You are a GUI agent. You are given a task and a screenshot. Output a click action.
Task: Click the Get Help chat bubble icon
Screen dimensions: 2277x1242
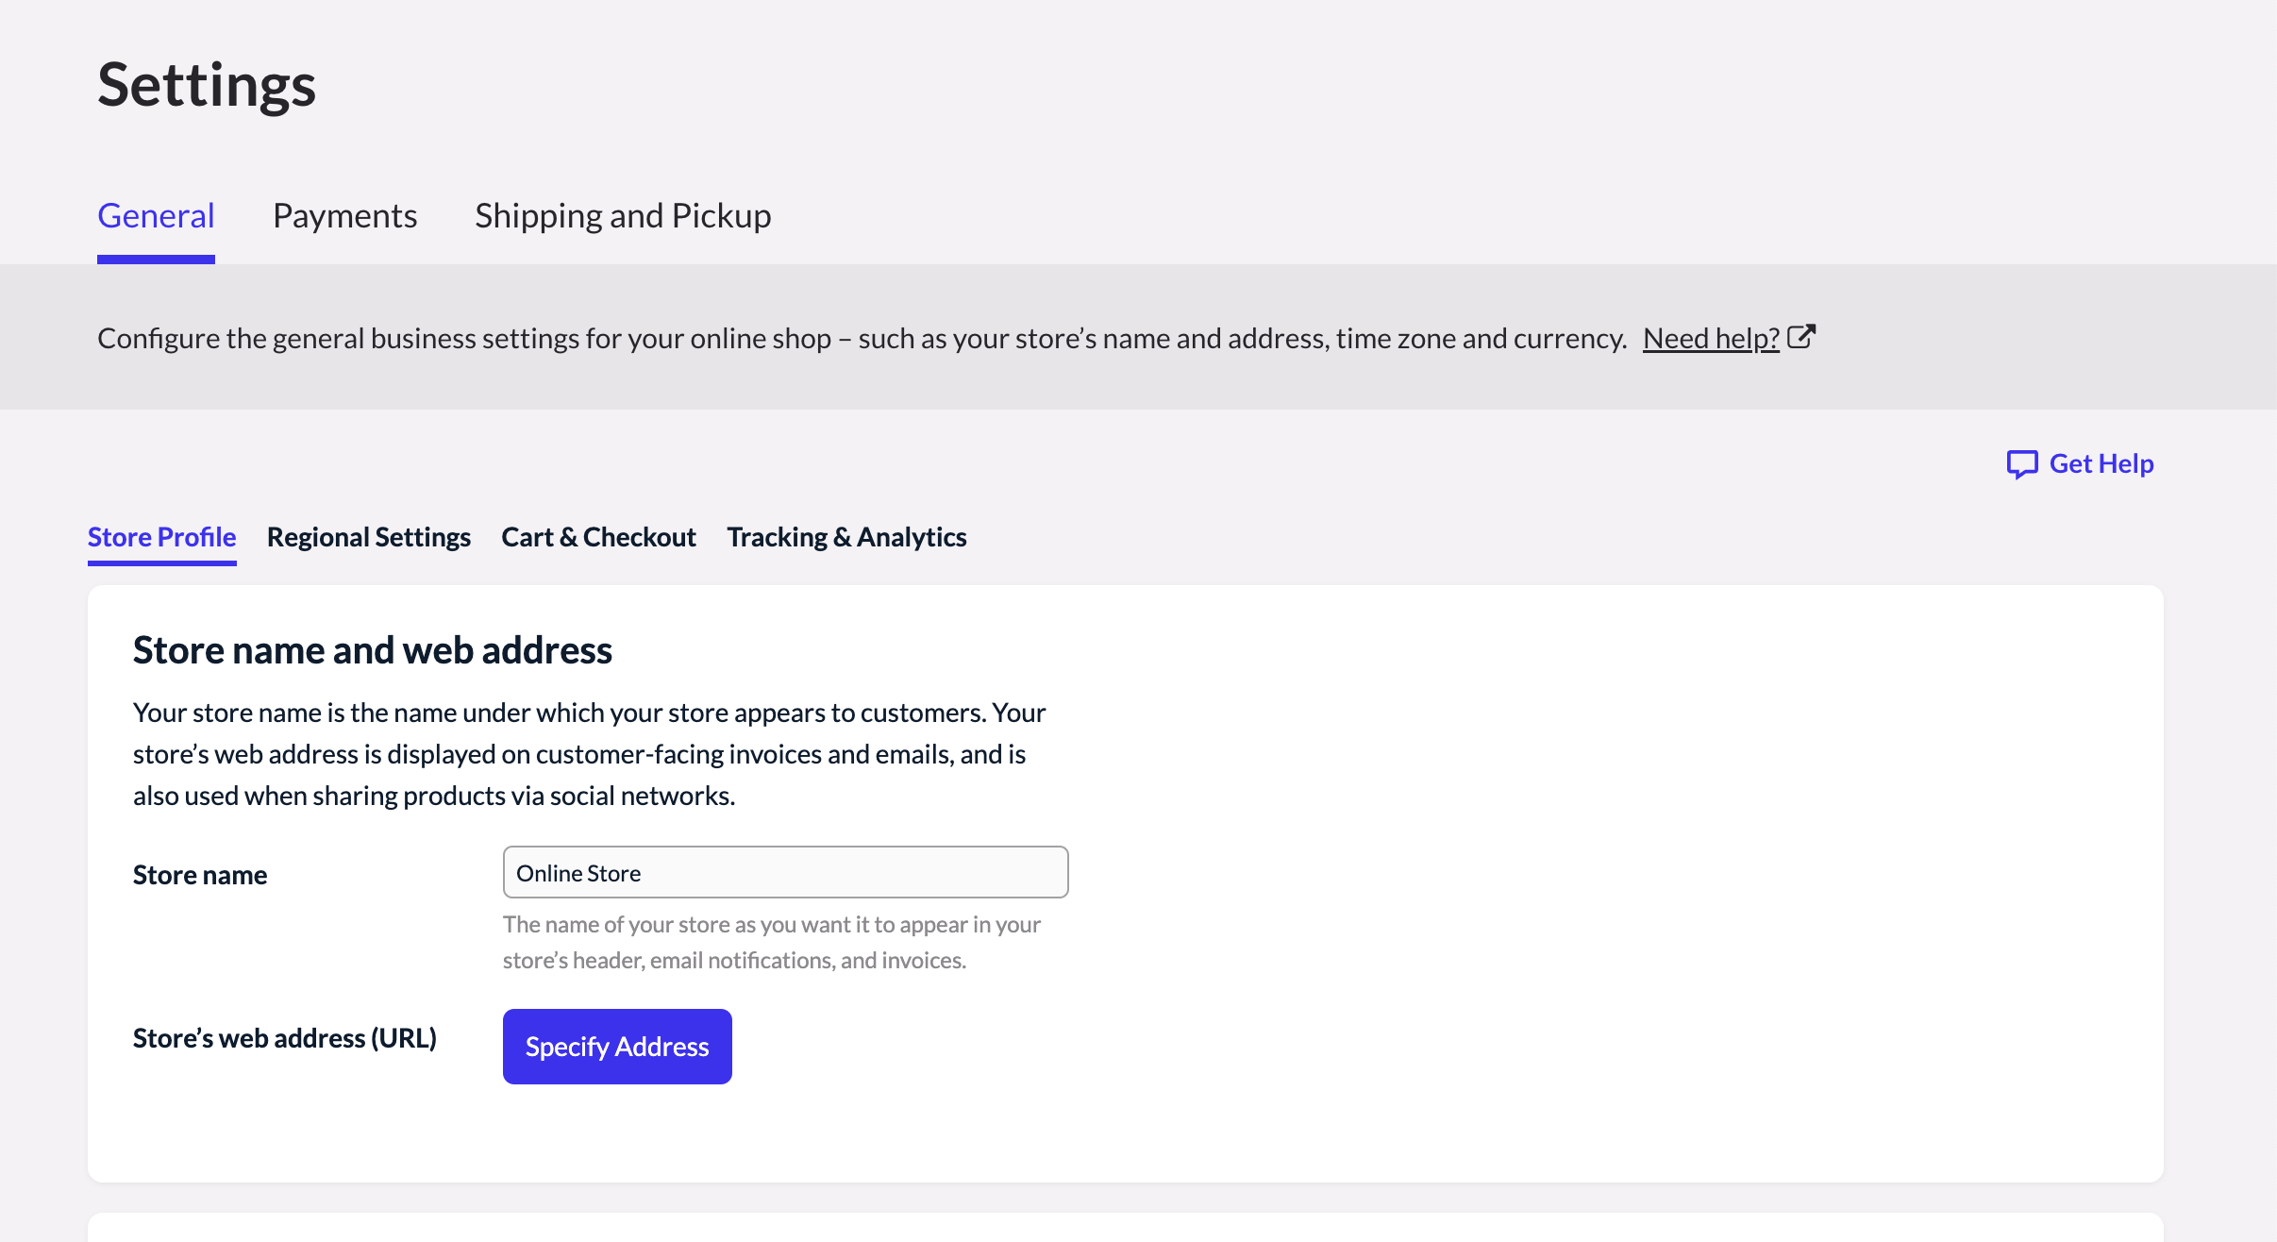pyautogui.click(x=2021, y=464)
